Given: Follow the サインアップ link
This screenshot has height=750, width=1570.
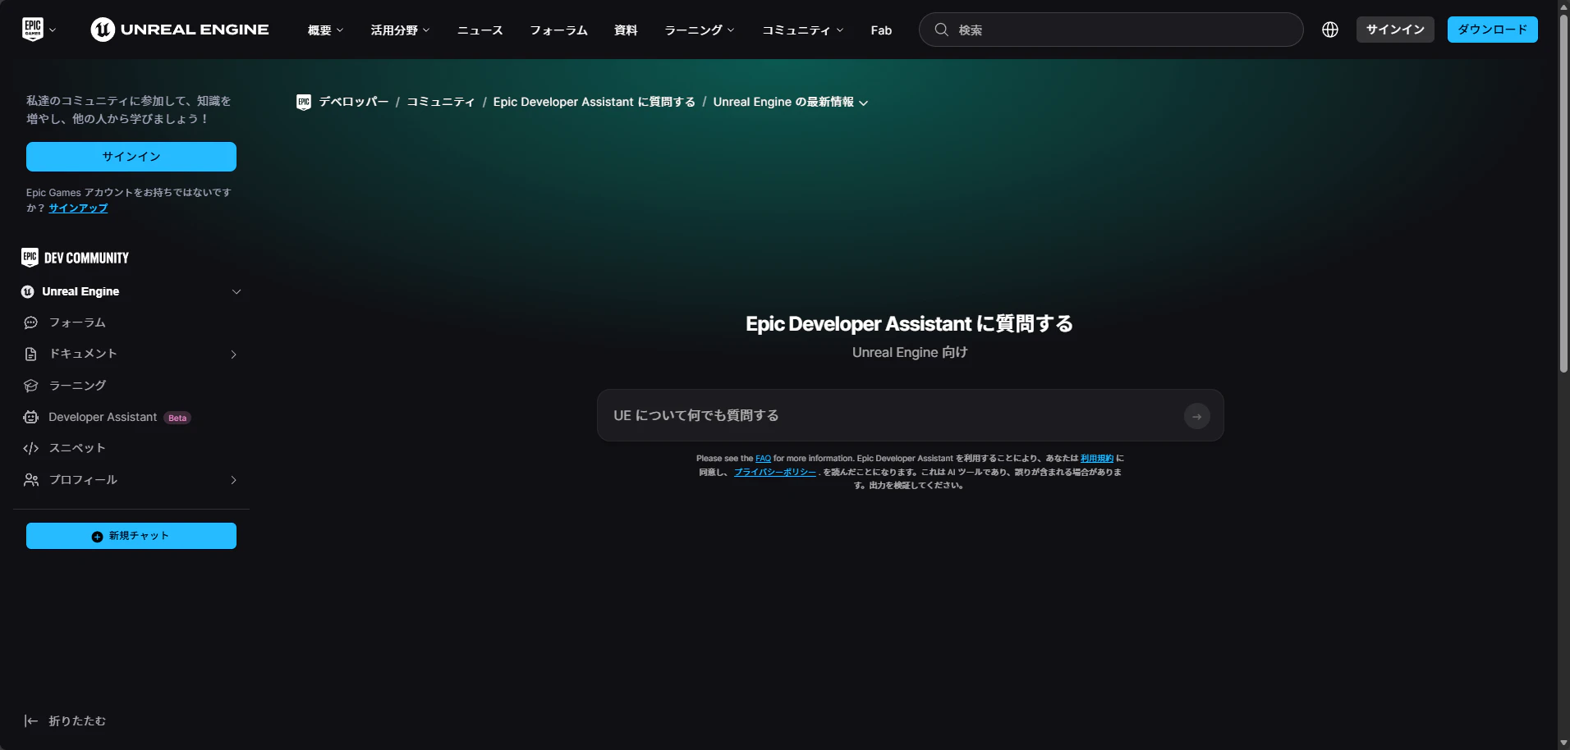Looking at the screenshot, I should point(78,208).
